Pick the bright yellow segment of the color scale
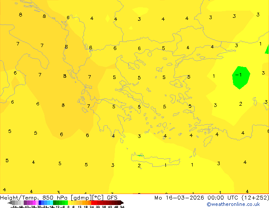The height and width of the screenshot is (208, 269). pyautogui.click(x=69, y=202)
